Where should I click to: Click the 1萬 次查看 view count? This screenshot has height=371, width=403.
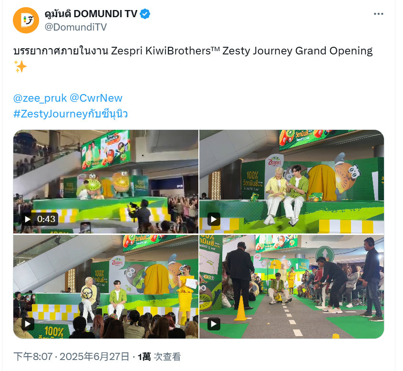159,357
